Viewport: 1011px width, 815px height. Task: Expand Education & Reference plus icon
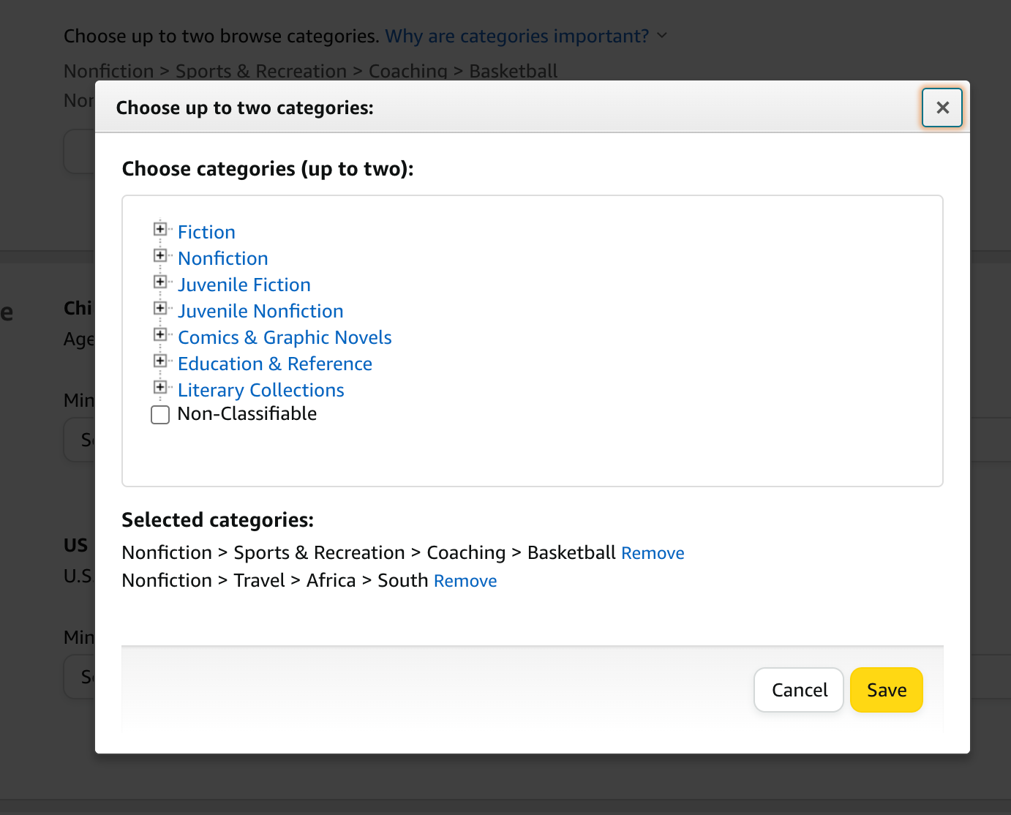[x=160, y=361]
